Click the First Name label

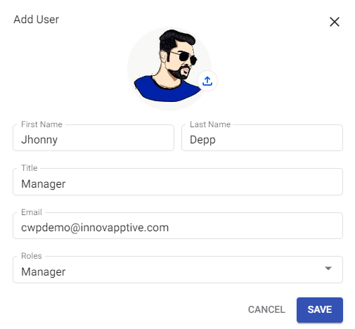point(41,124)
